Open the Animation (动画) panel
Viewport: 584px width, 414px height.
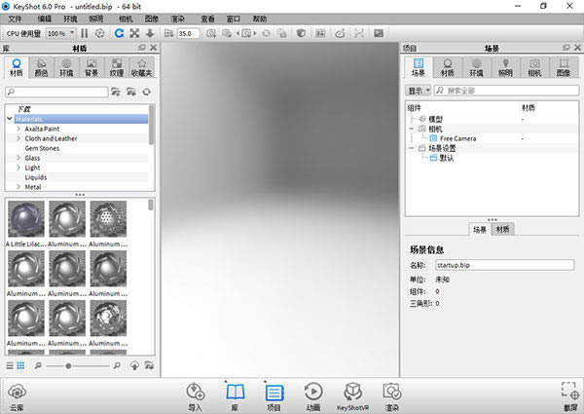[x=313, y=396]
